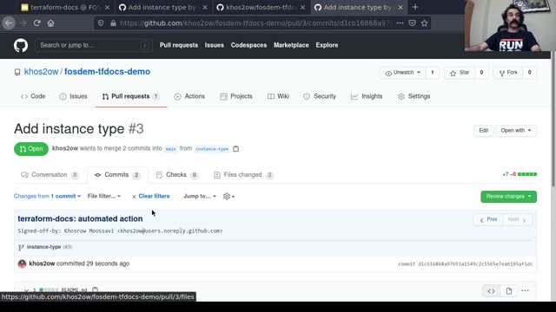556x312 pixels.
Task: Click the main base branch label
Action: click(170, 149)
